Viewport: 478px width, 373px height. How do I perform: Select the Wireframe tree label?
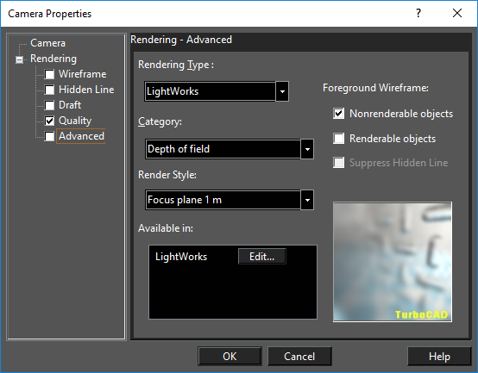[82, 74]
